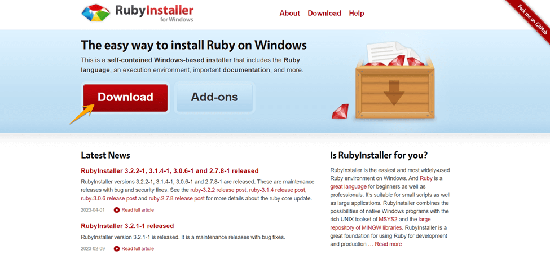Select the 2023-04-01 date text
This screenshot has height=254, width=550.
(x=93, y=210)
